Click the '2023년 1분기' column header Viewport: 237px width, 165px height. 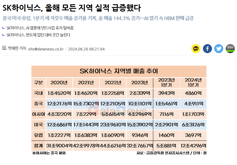(x=166, y=83)
